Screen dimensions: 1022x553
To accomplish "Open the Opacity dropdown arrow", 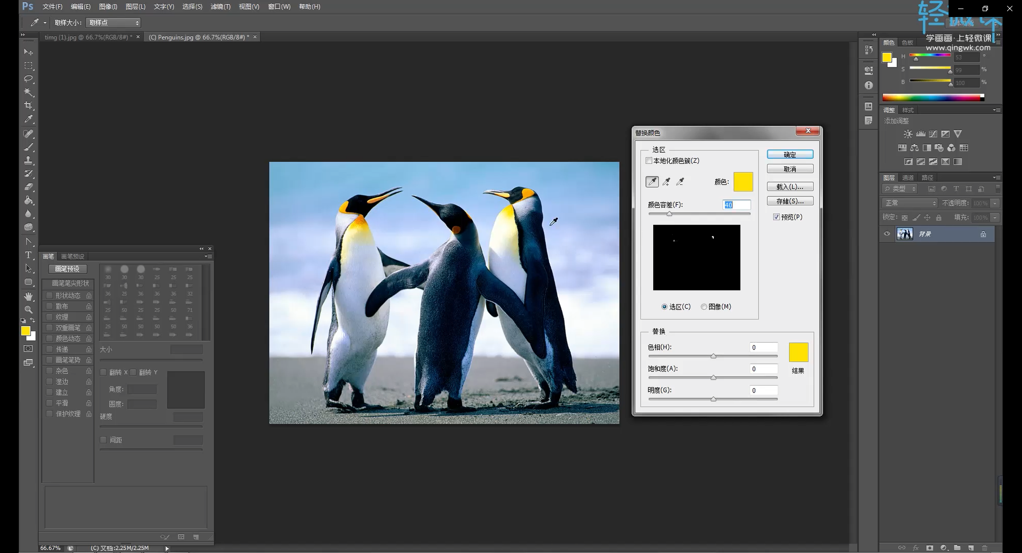I will 995,203.
